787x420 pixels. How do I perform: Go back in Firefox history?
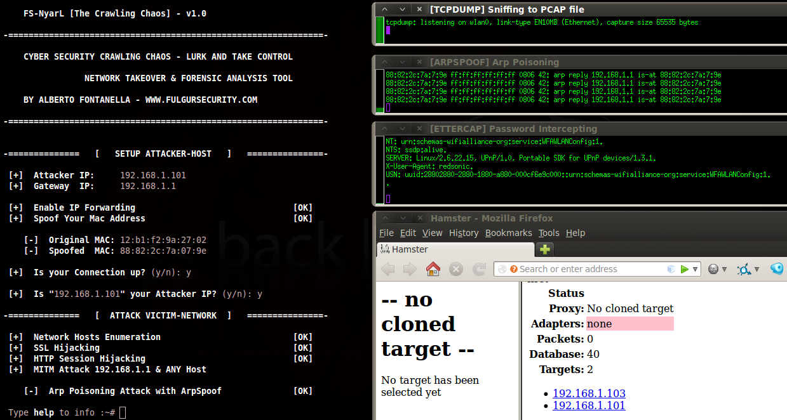[x=387, y=269]
